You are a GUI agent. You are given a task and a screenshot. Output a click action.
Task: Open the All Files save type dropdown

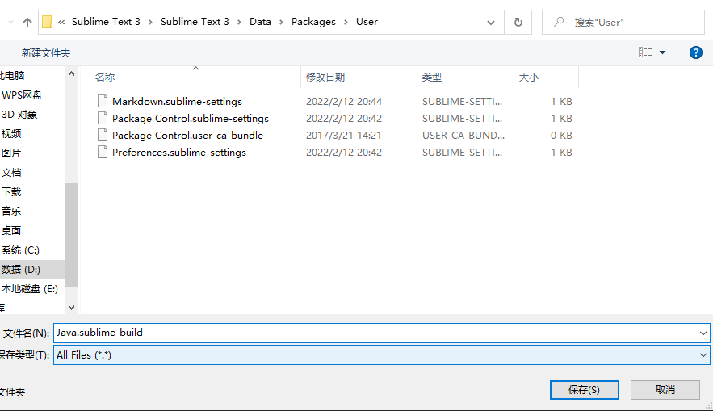click(x=381, y=355)
